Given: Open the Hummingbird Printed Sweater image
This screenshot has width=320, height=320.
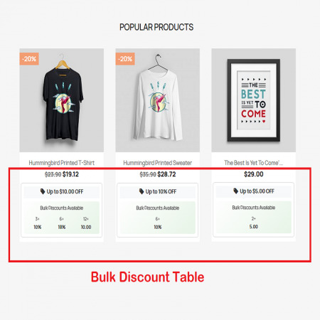Looking at the screenshot, I should pos(158,100).
